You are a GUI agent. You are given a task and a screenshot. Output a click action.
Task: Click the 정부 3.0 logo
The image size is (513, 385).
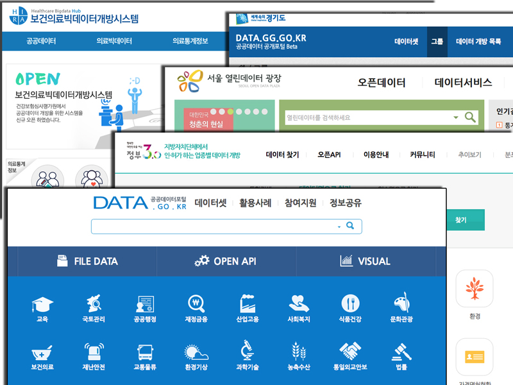[x=144, y=151]
